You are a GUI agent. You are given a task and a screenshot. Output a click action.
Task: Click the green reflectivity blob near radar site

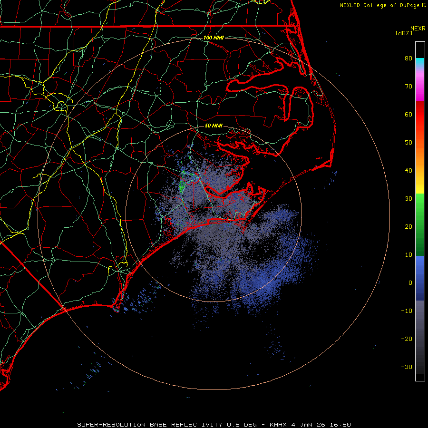click(182, 186)
